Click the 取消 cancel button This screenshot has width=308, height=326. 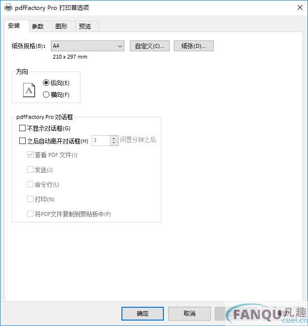190,314
